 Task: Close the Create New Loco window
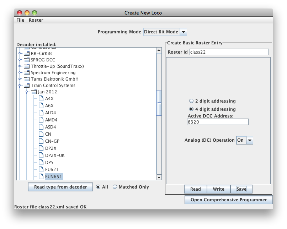(x=20, y=13)
